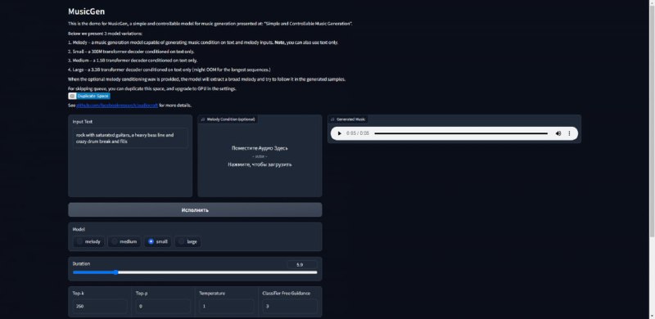The width and height of the screenshot is (655, 319).
Task: Click the Duplicate Space button
Action: 89,96
